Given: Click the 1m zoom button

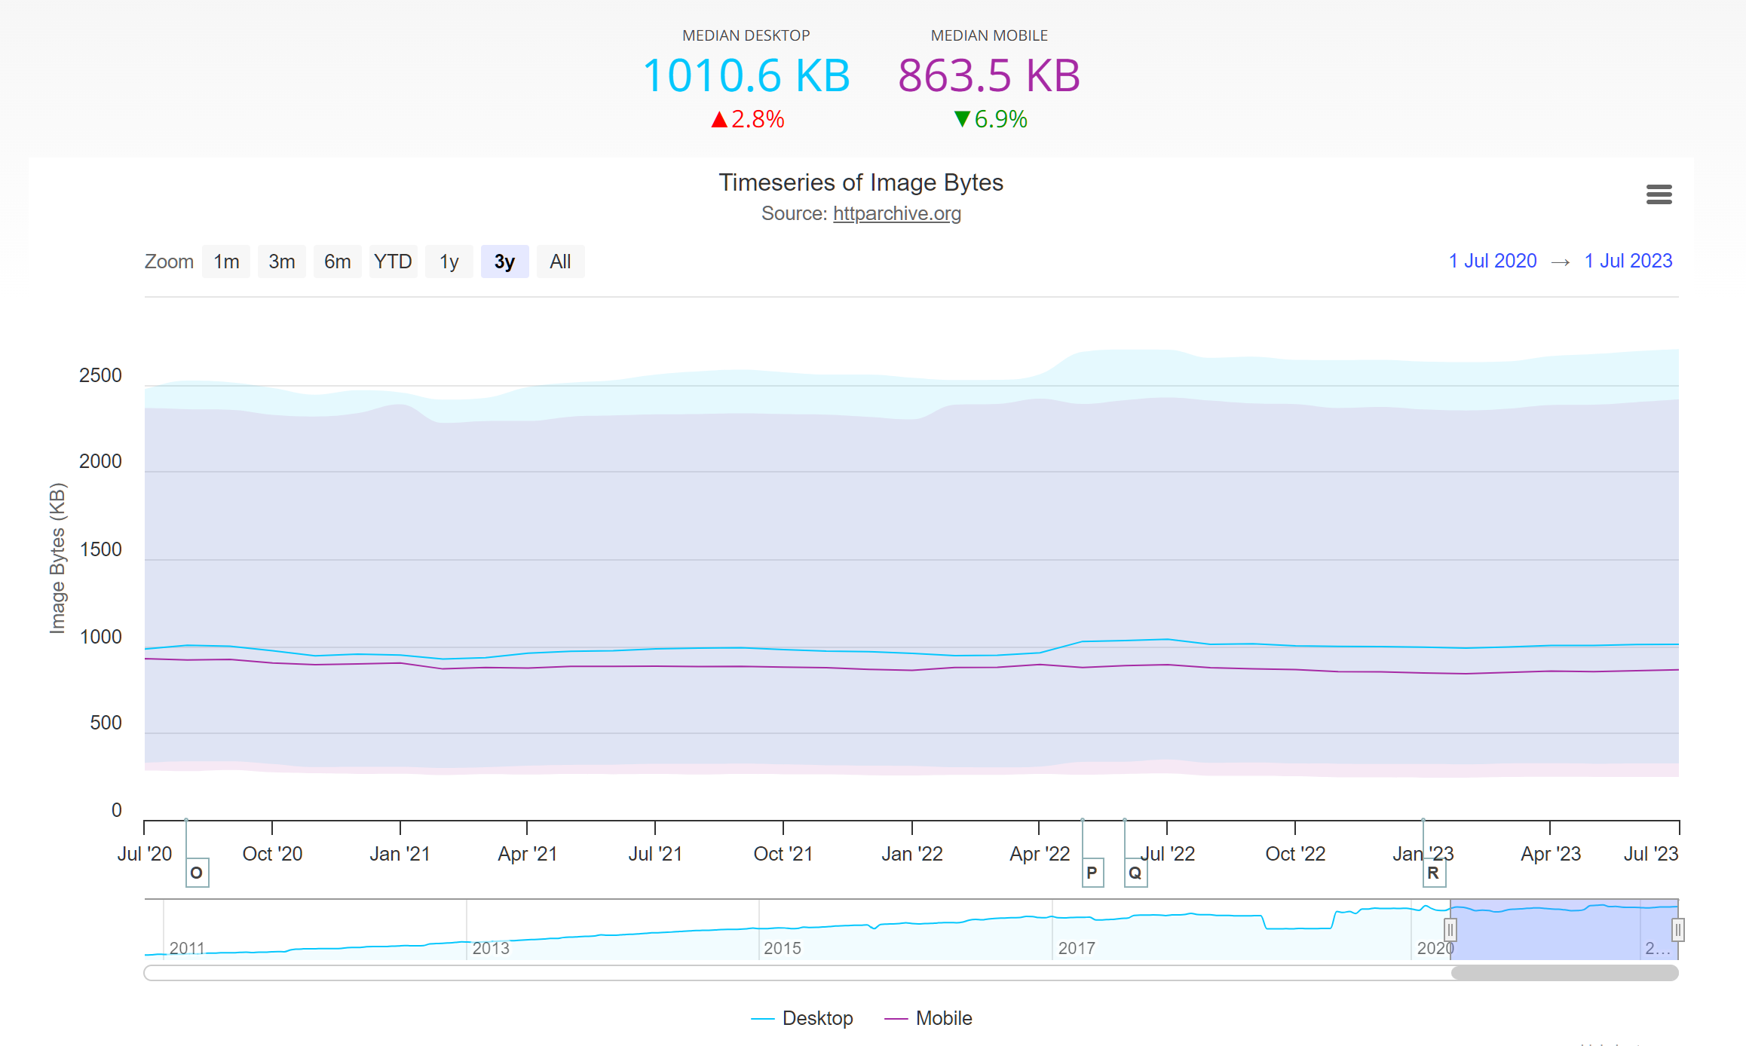Looking at the screenshot, I should click(225, 261).
